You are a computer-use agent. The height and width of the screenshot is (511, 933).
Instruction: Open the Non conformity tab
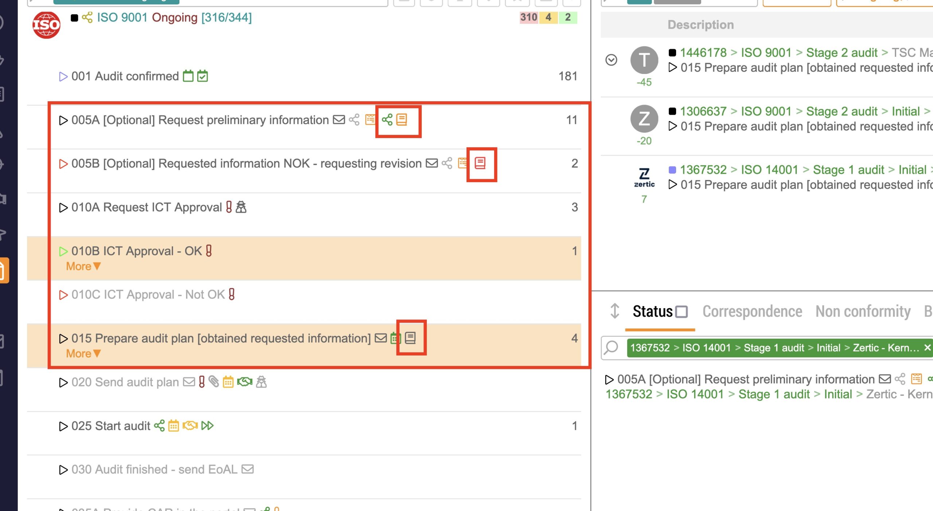(x=863, y=311)
